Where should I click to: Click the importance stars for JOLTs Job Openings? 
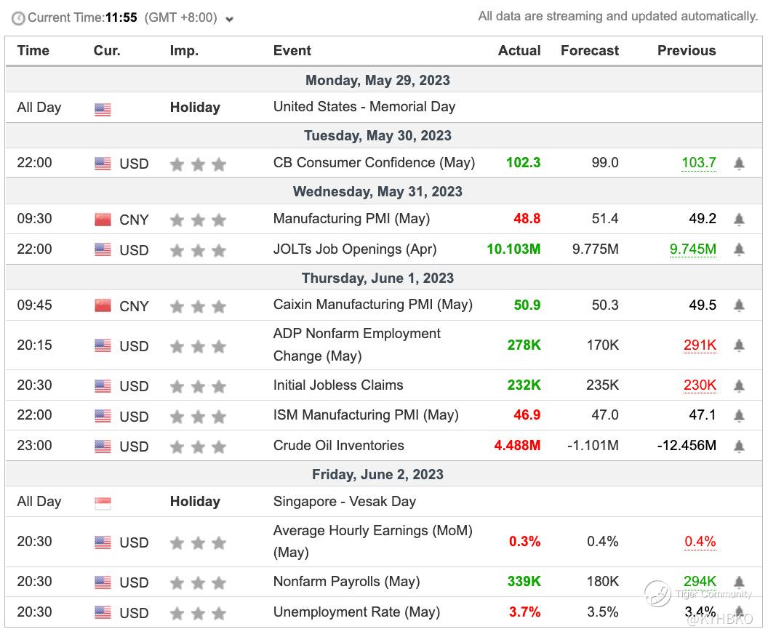point(198,250)
